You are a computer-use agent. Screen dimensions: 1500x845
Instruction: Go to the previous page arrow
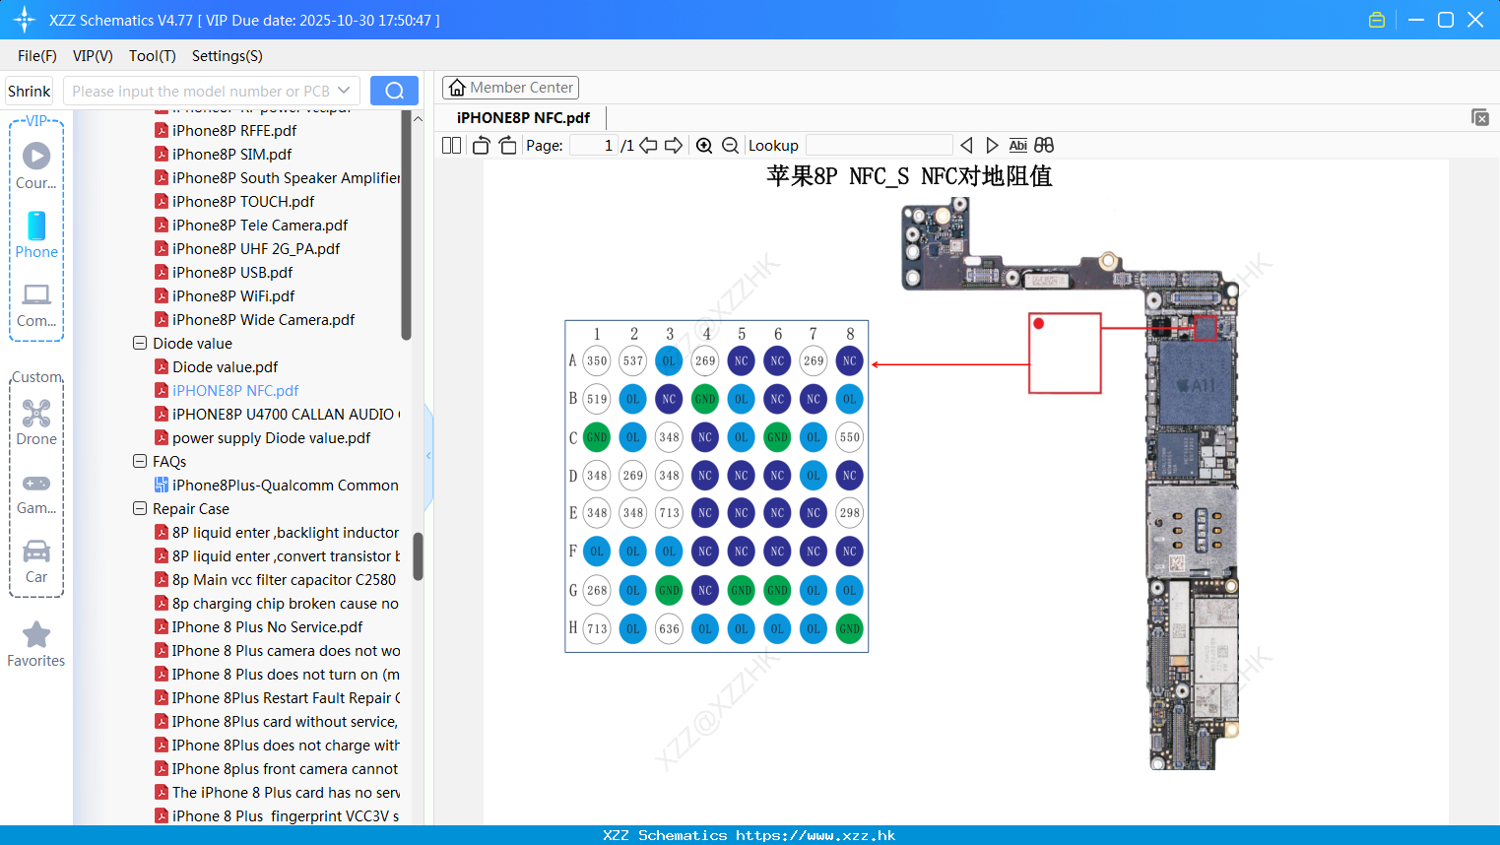pyautogui.click(x=648, y=145)
